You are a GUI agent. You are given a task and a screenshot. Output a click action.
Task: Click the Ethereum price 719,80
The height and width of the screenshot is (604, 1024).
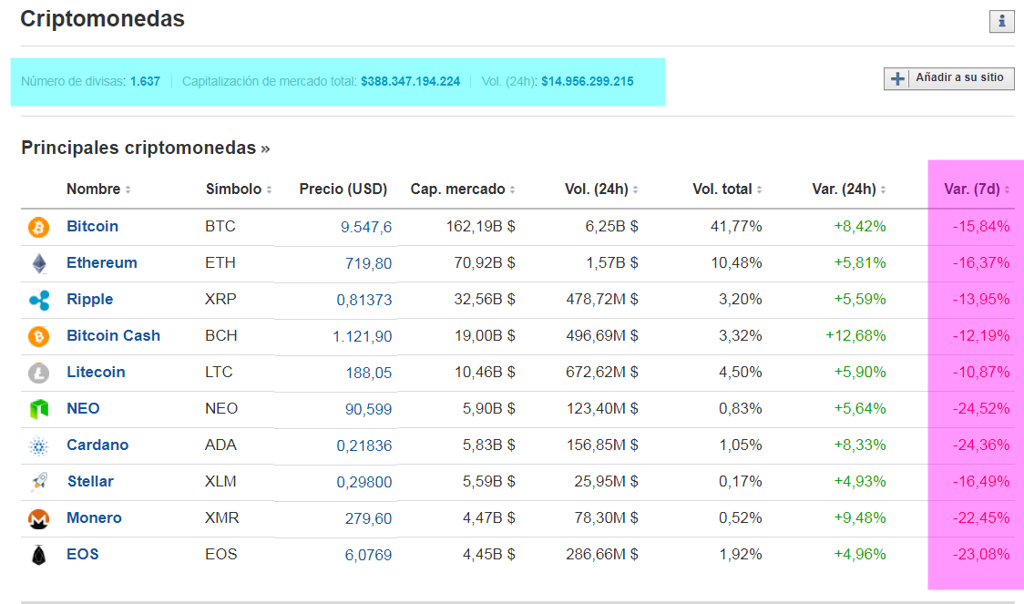click(368, 263)
